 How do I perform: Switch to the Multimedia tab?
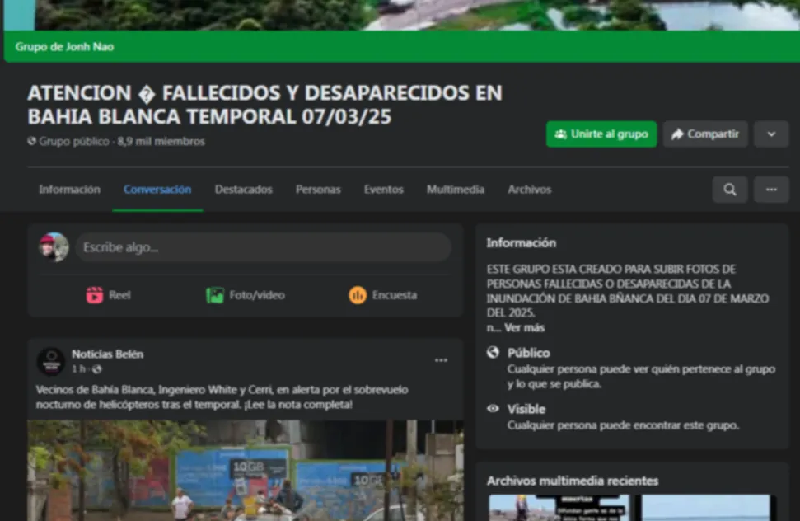pos(455,190)
